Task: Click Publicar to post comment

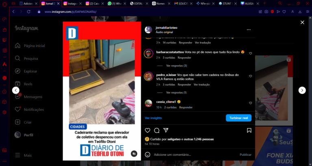Action: coord(245,155)
